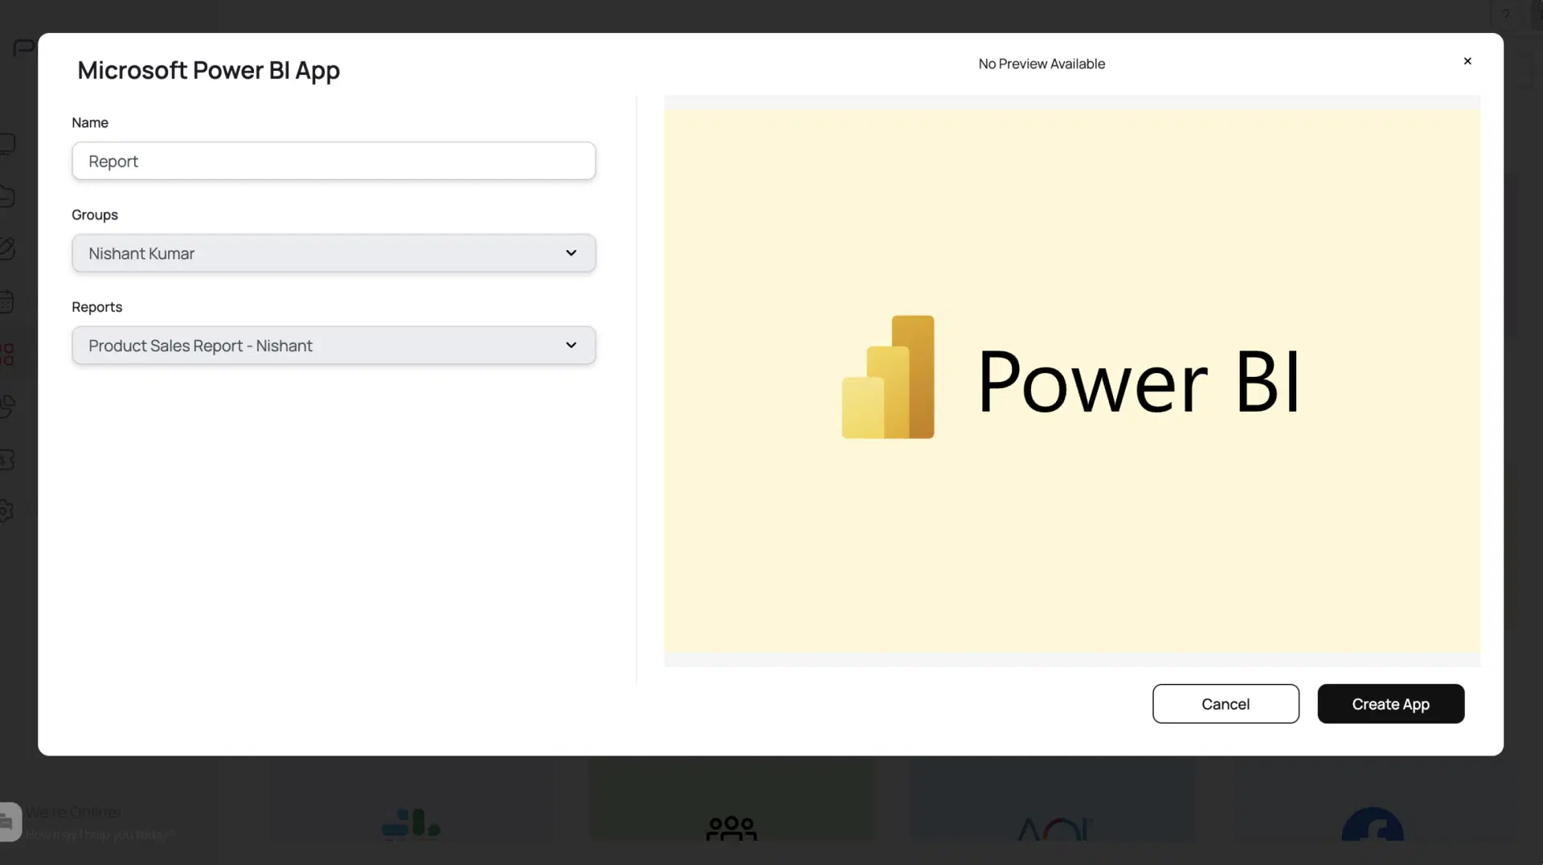Close the Microsoft Power BI App dialog

1467,60
